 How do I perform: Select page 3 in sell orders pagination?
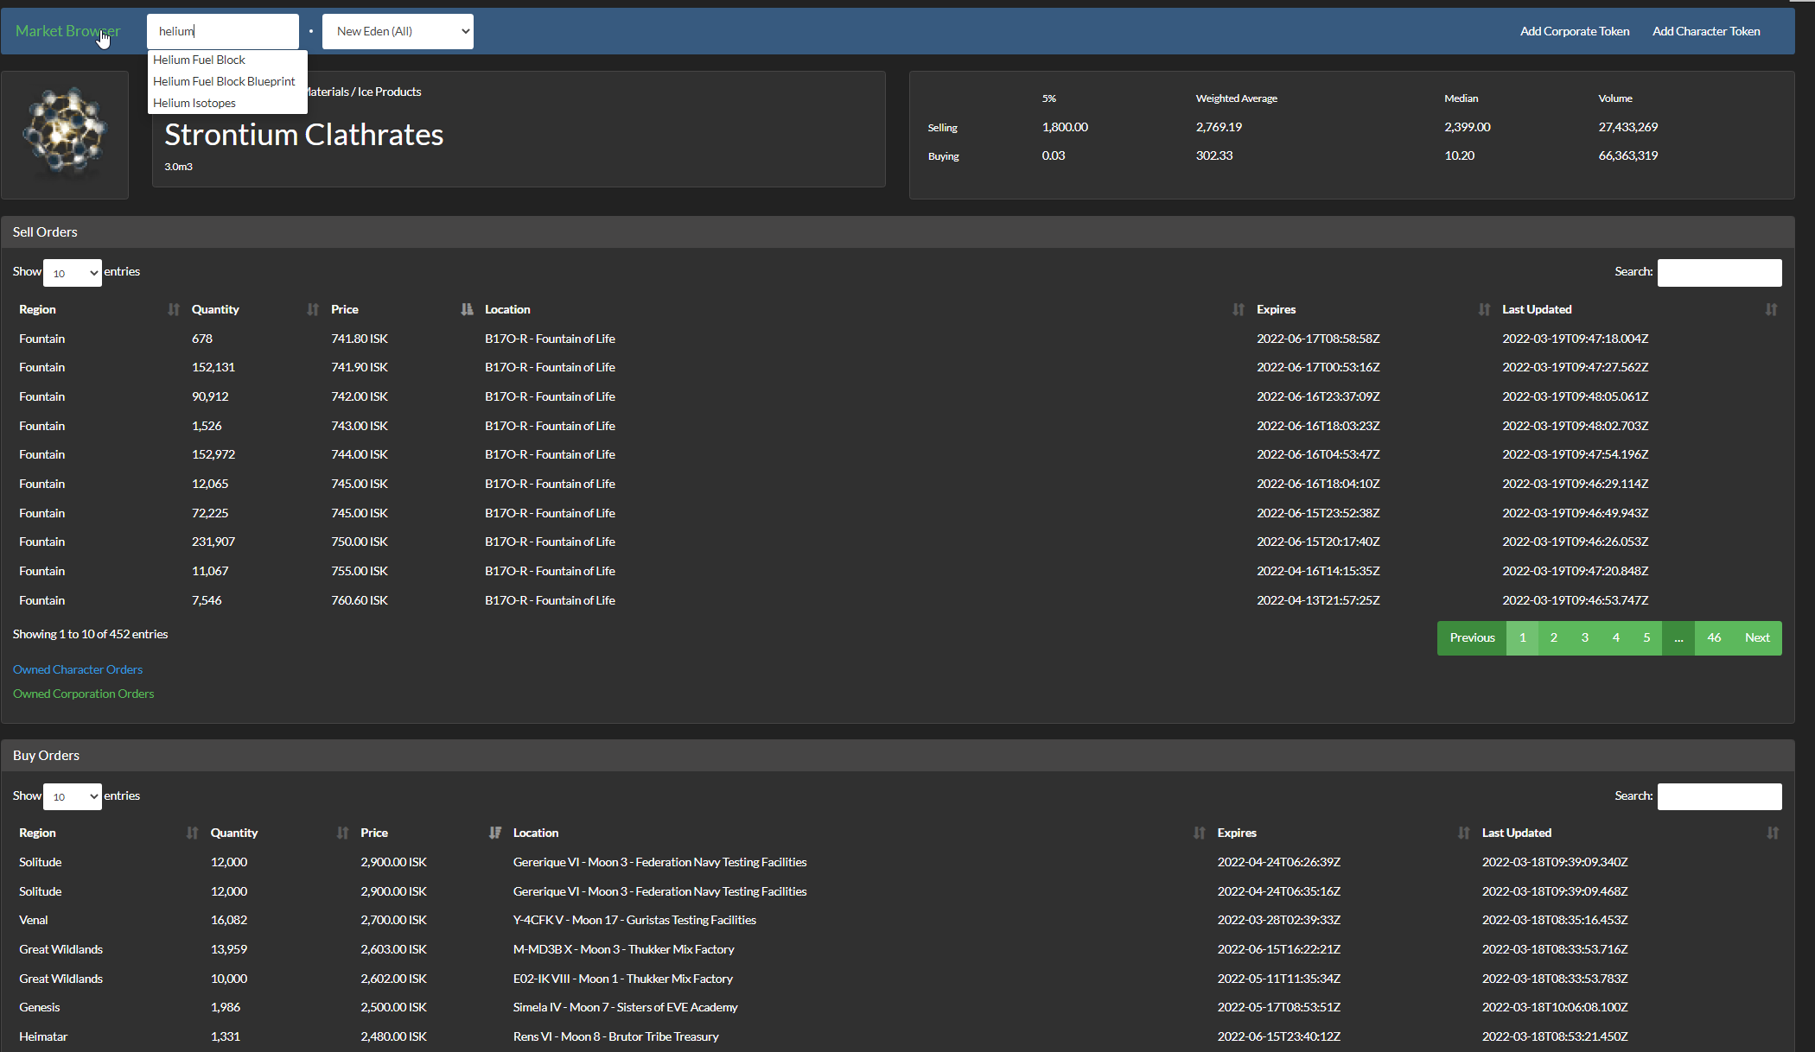pyautogui.click(x=1584, y=638)
